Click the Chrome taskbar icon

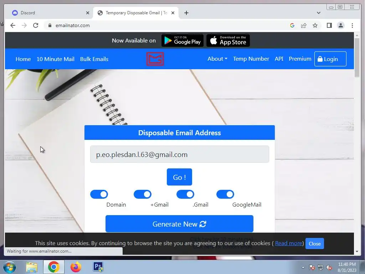(x=54, y=267)
